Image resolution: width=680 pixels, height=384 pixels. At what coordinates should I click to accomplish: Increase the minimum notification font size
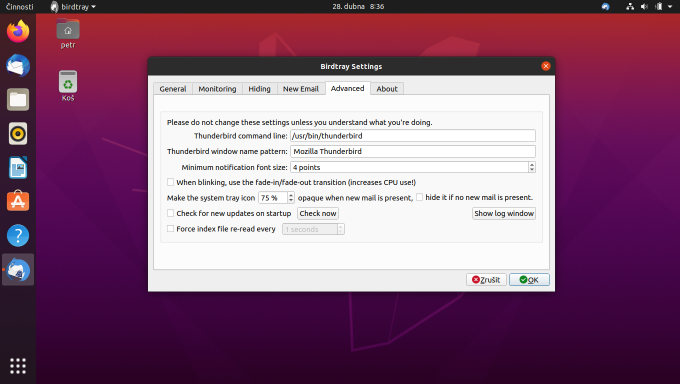pos(532,164)
